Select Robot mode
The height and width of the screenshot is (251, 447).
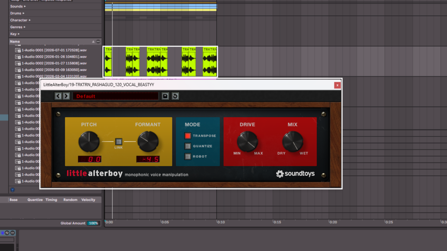[x=188, y=157]
